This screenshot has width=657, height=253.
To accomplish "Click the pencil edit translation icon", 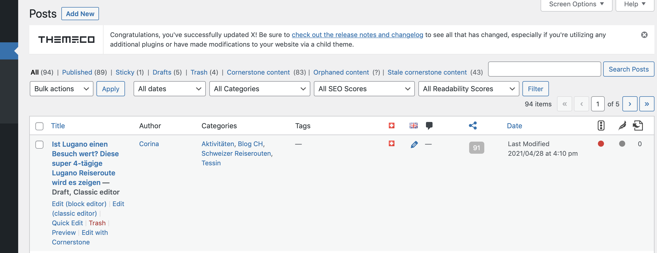I will tap(414, 144).
